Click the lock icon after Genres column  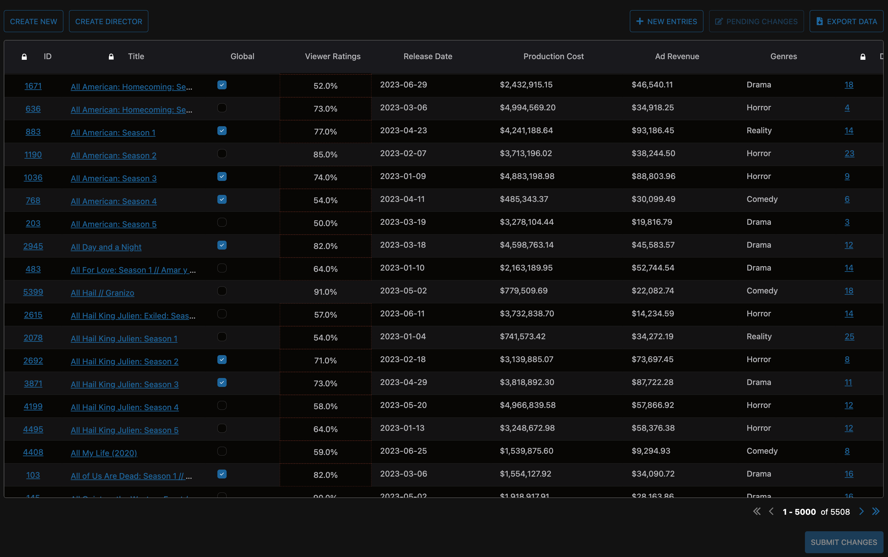[863, 57]
